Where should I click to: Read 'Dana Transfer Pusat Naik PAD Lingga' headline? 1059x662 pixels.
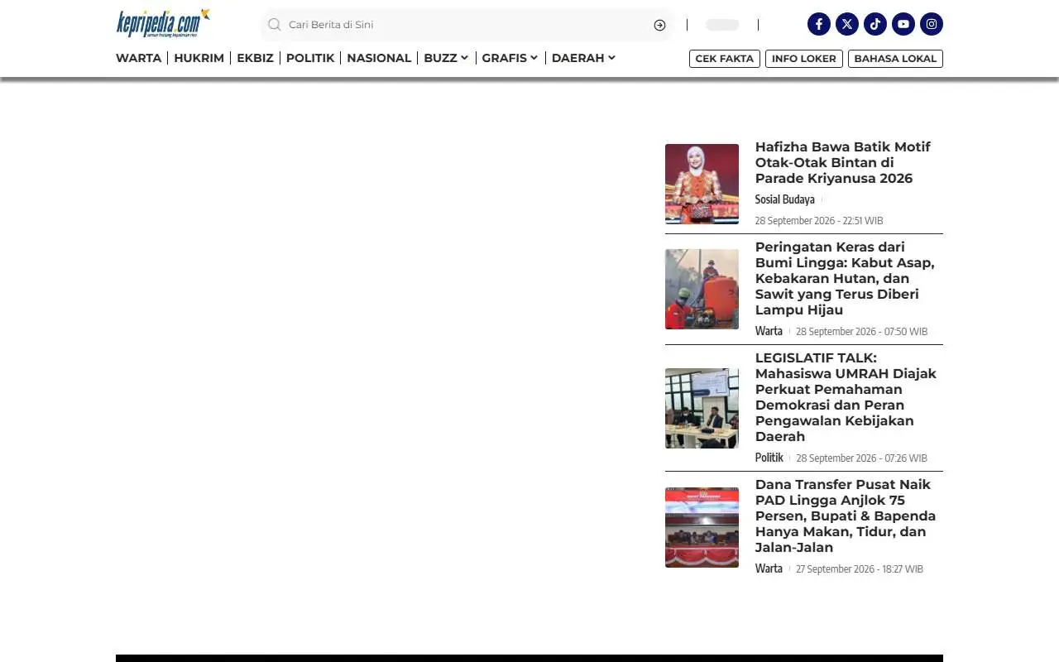[846, 516]
